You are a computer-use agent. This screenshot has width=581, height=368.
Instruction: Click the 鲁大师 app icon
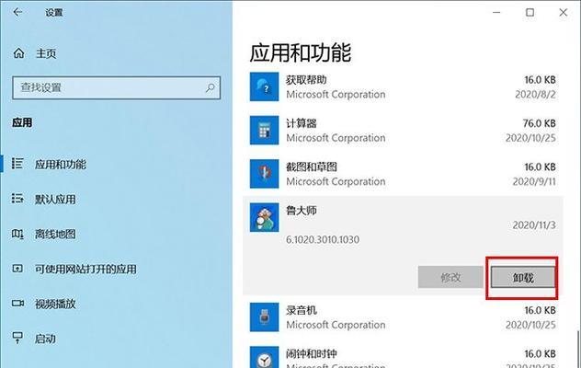(264, 217)
